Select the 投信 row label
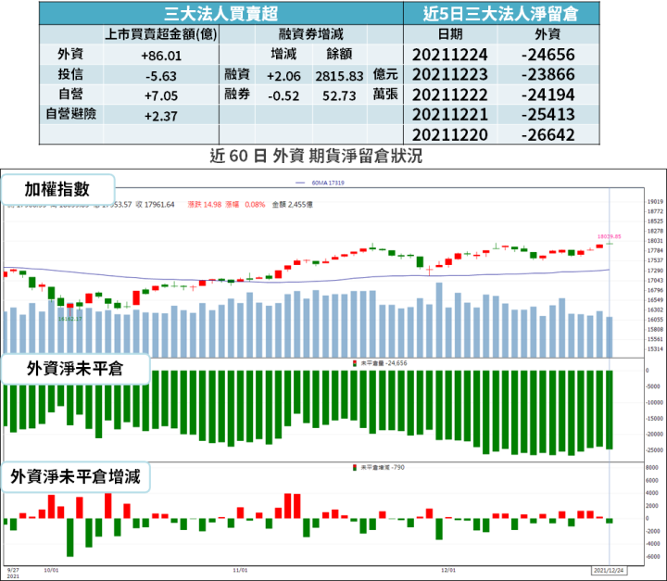Screen dimensions: 667x581 click(70, 74)
